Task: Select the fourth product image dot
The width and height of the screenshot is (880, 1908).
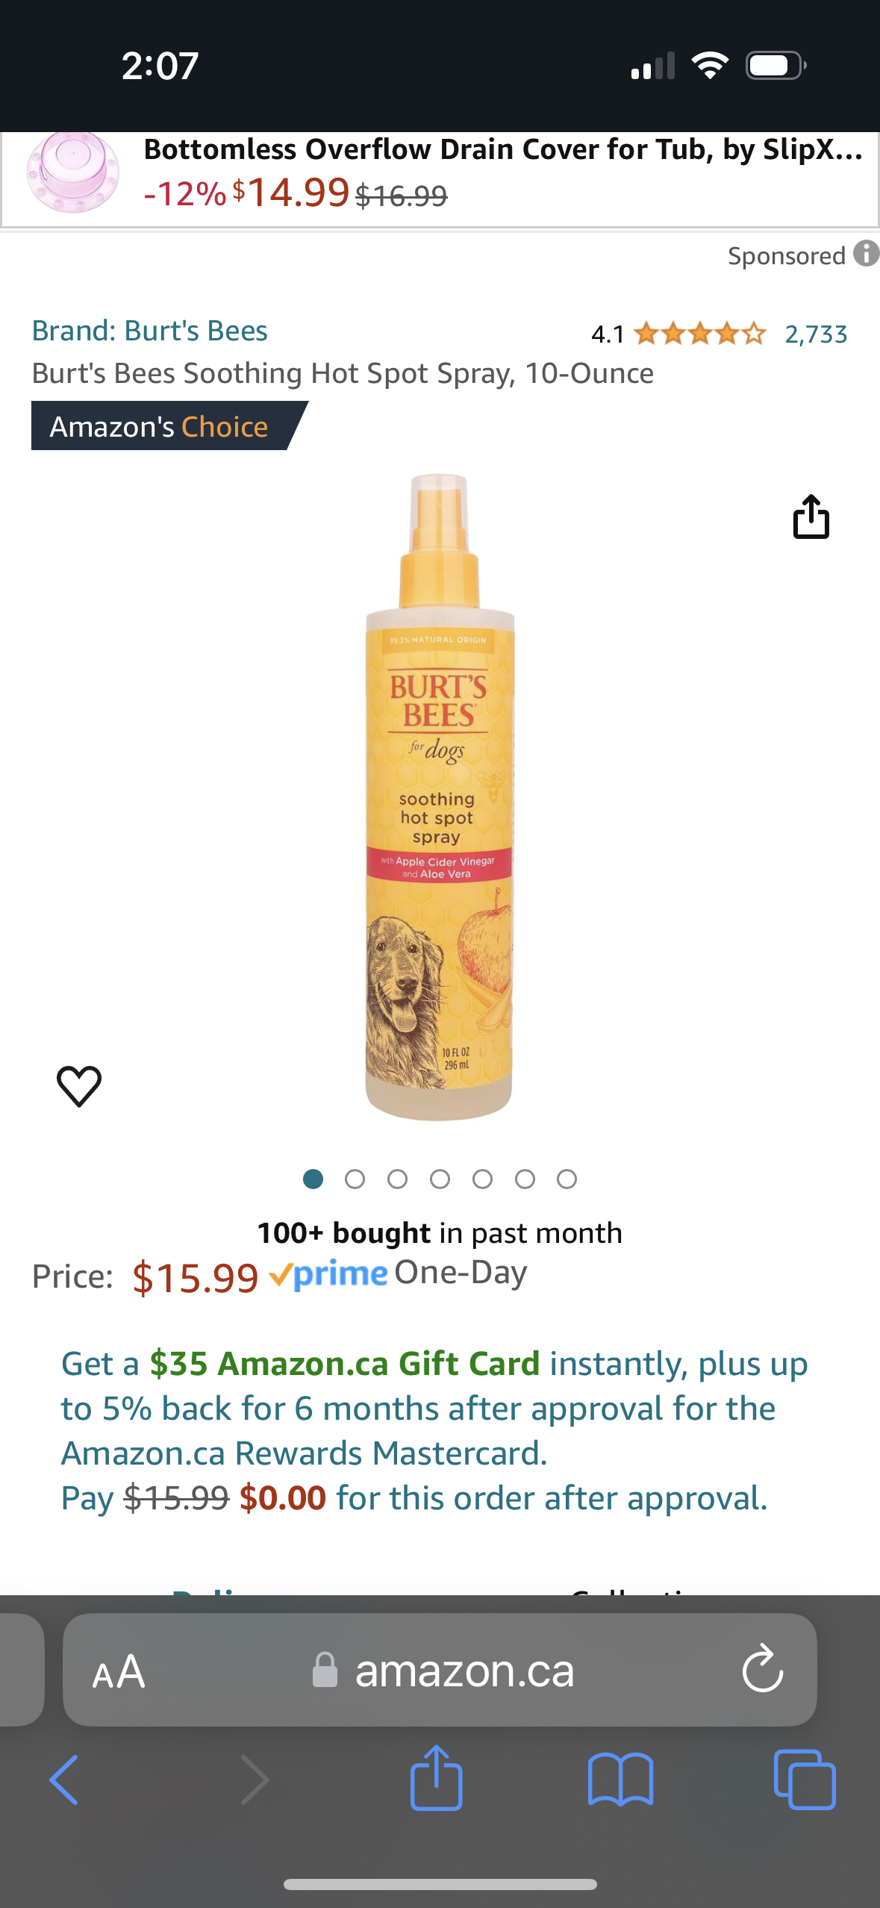Action: 440,1179
